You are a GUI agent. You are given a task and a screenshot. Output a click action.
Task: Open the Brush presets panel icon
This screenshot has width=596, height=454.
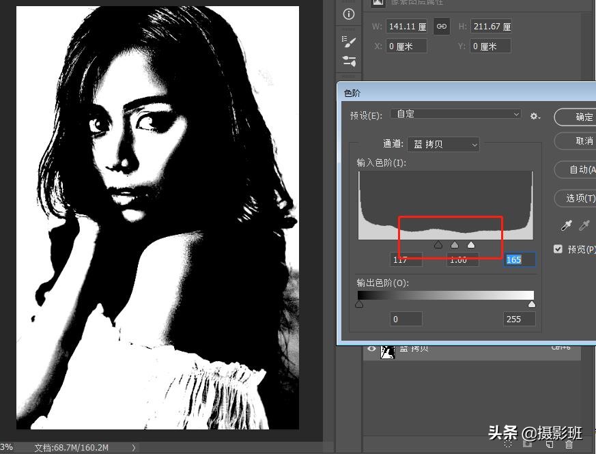349,61
